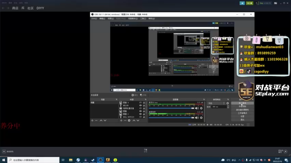The height and width of the screenshot is (163, 291).
Task: Open Steam friends chat plus icon
Action: (286, 151)
